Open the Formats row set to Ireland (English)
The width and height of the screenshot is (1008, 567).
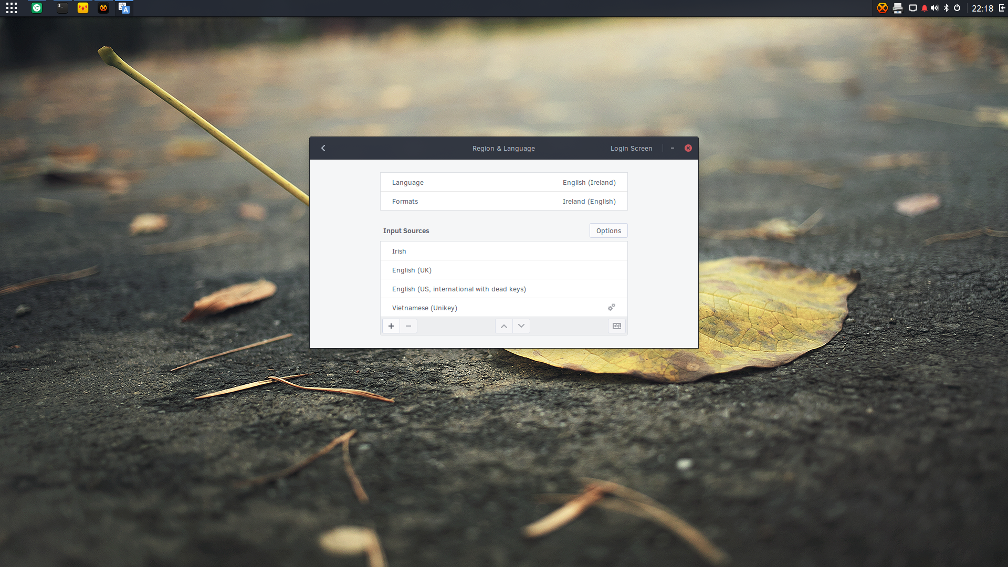(504, 201)
